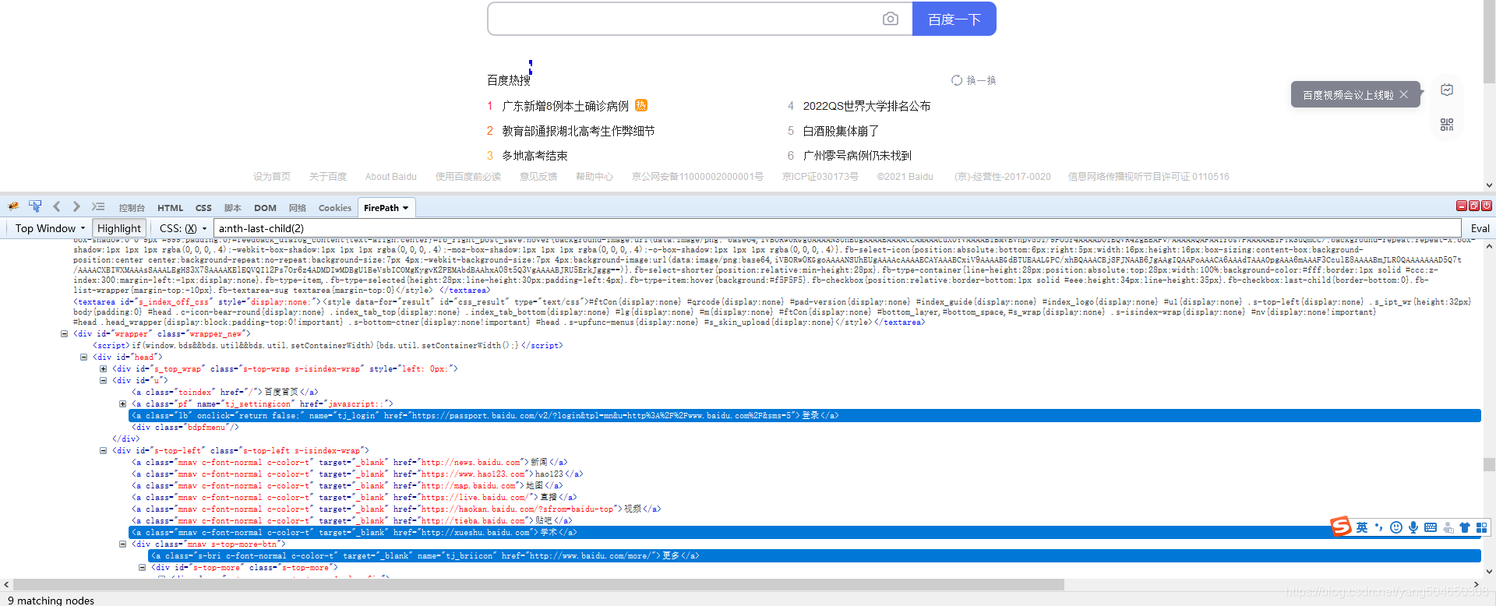The image size is (1496, 606).
Task: Switch to the DOM tab
Action: [x=265, y=208]
